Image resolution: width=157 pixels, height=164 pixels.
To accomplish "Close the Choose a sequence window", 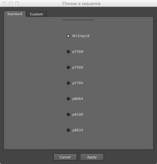I will point(4,4).
